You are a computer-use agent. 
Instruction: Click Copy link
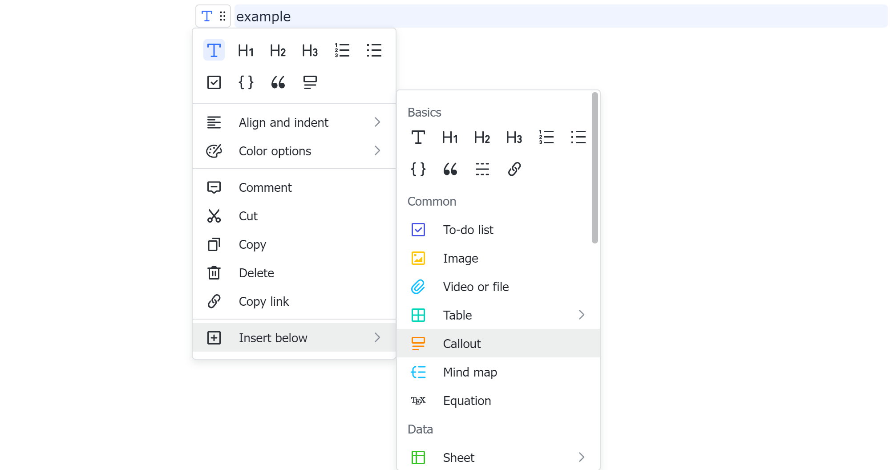tap(263, 301)
